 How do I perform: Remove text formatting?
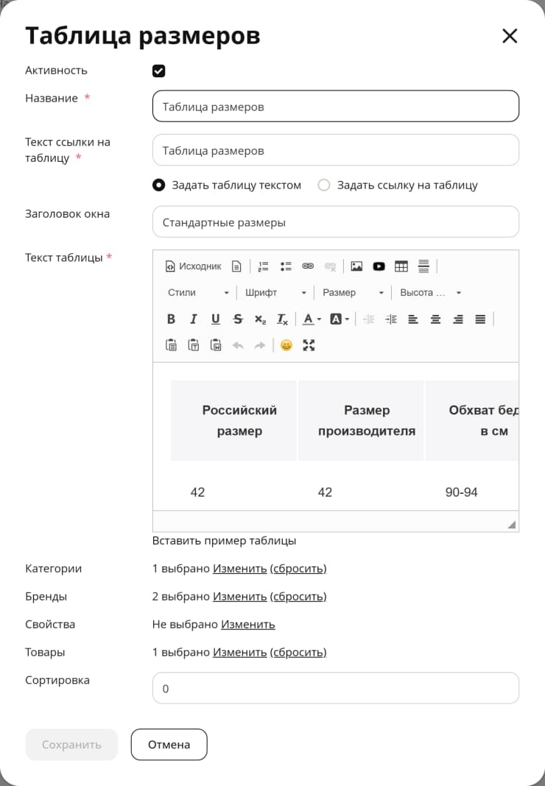(x=282, y=319)
